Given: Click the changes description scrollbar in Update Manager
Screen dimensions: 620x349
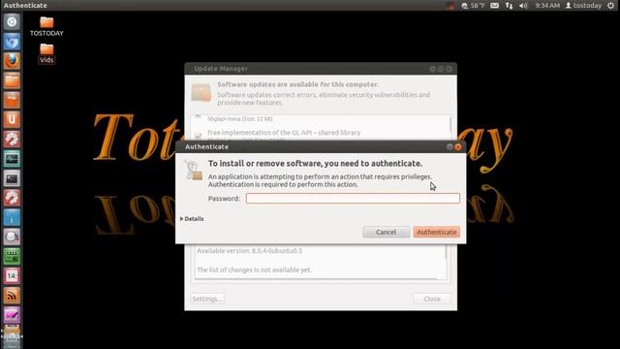Looking at the screenshot, I should (x=446, y=253).
